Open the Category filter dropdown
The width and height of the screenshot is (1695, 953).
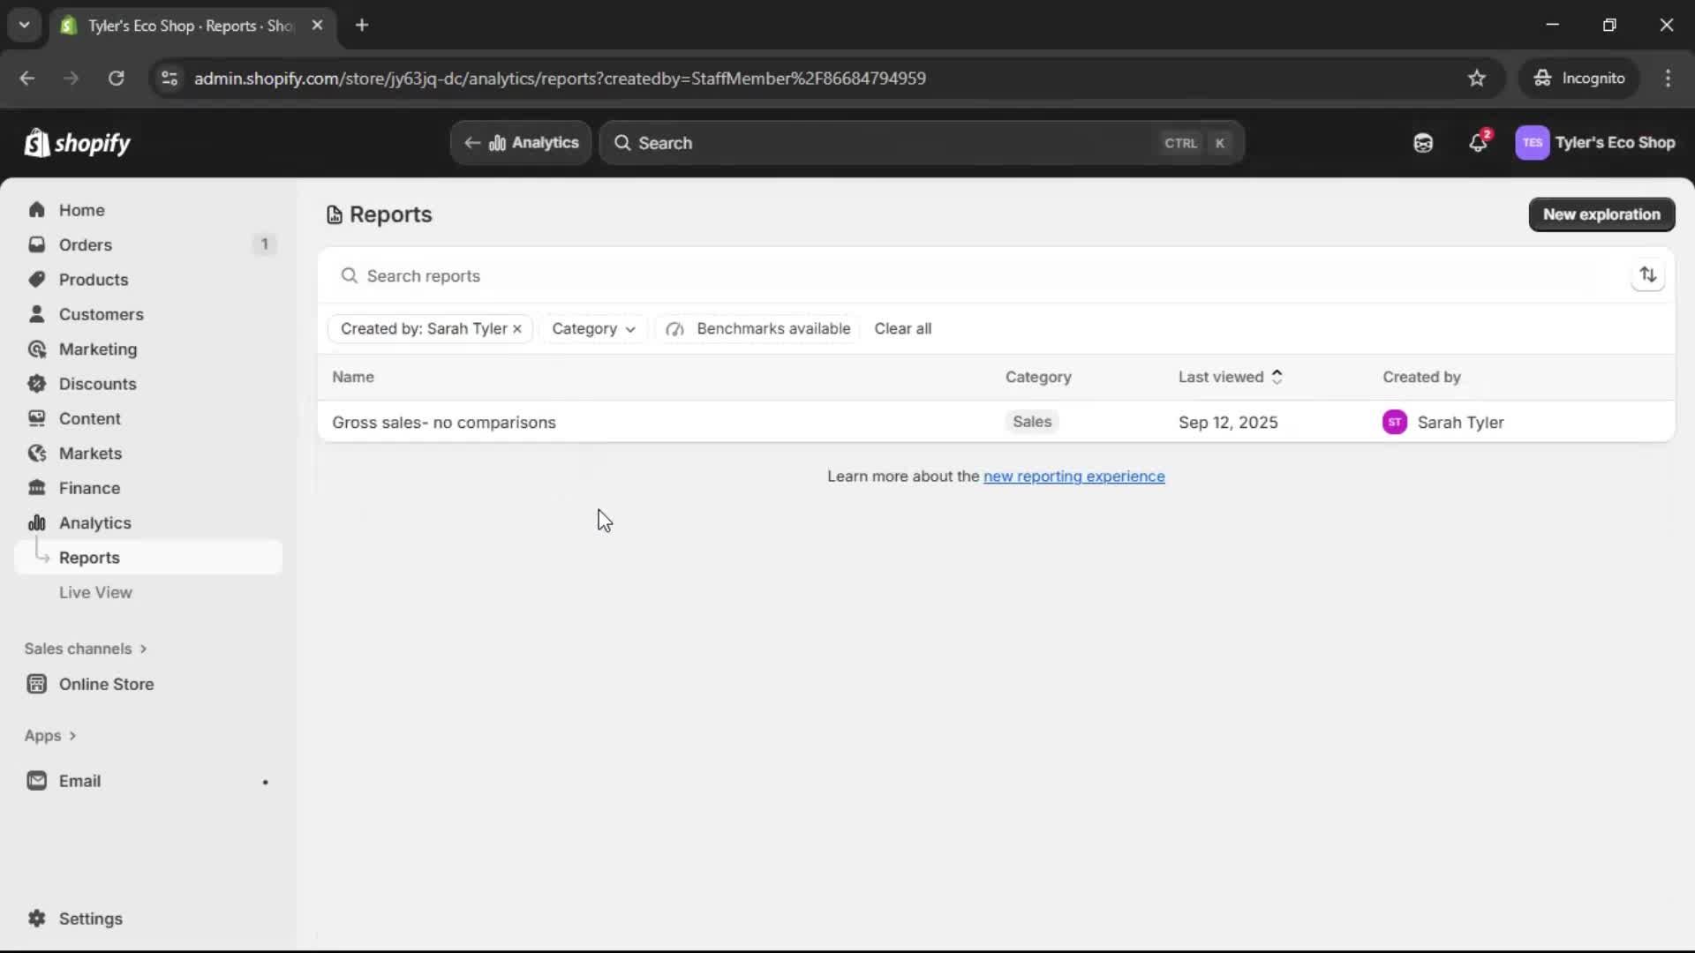click(593, 328)
